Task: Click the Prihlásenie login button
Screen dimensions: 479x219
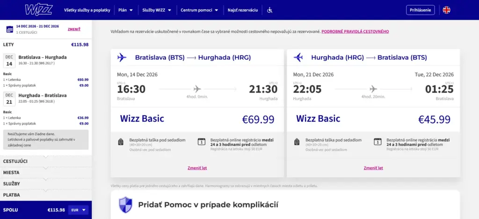Action: pos(421,10)
